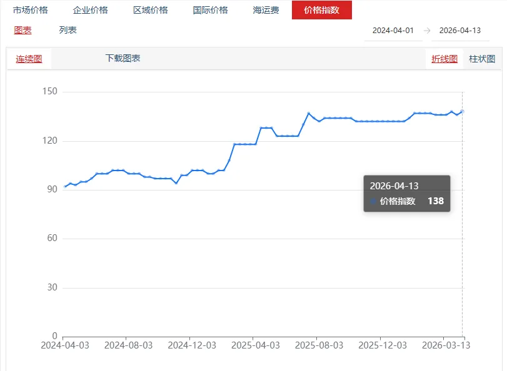507x371 pixels.
Task: Click y-axis value 60
Action: coord(52,238)
